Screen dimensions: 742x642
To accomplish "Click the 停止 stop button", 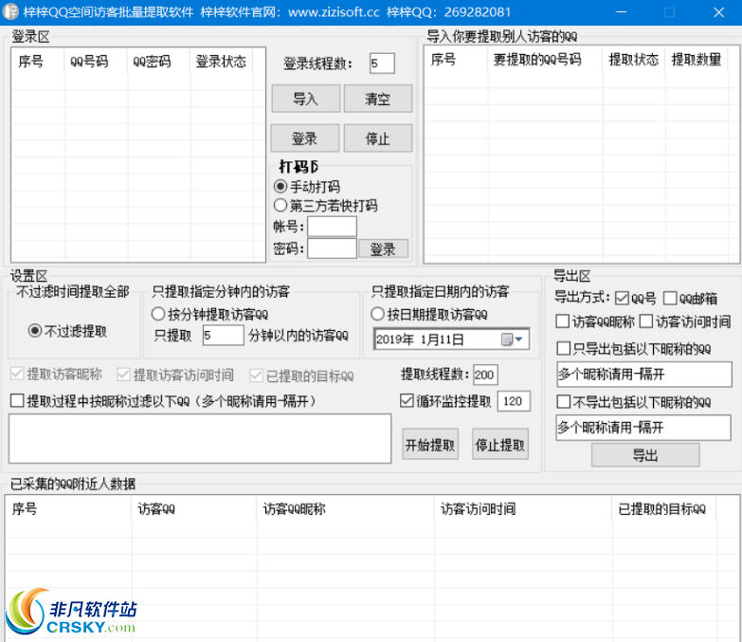I will click(x=377, y=138).
